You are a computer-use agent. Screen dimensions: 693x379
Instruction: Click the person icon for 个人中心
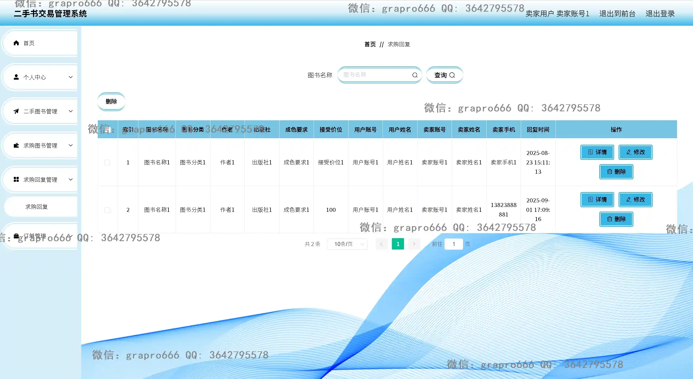tap(16, 77)
